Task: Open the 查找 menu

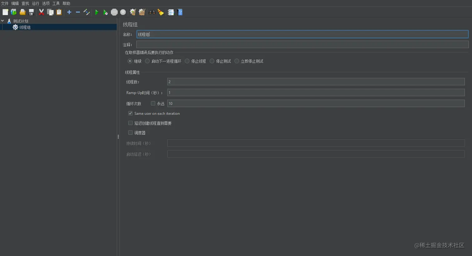Action: 25,3
